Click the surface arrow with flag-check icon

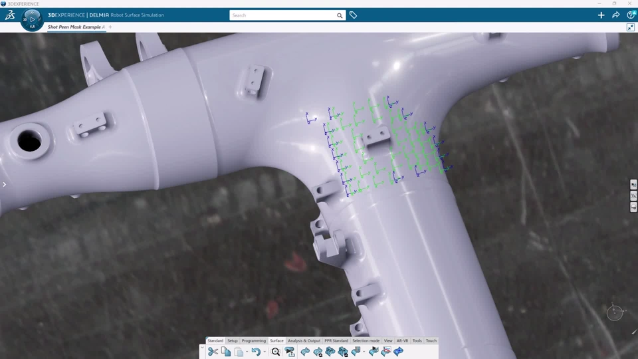click(x=373, y=352)
